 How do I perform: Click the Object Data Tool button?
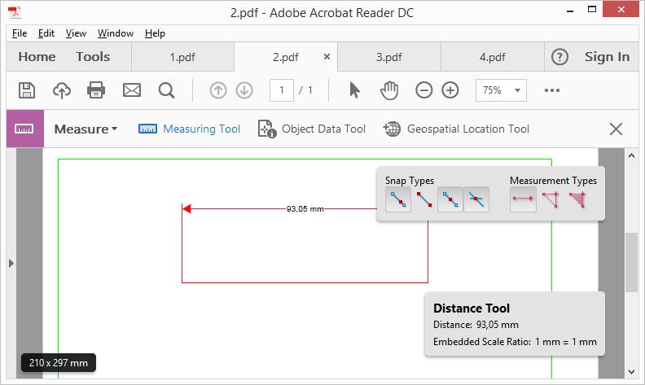pos(312,129)
